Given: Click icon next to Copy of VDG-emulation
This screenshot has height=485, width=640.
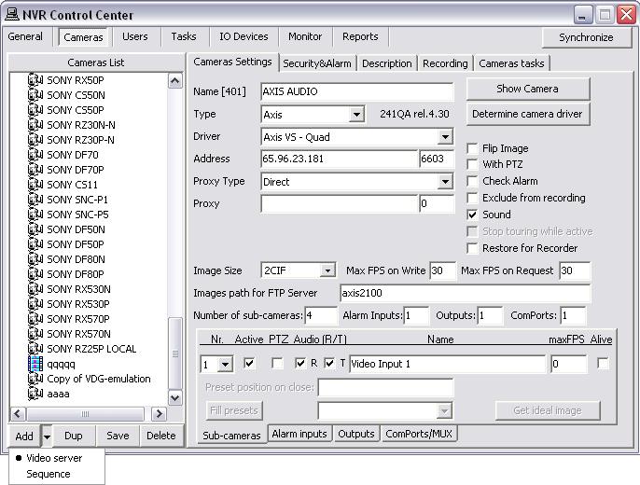Looking at the screenshot, I should (35, 379).
